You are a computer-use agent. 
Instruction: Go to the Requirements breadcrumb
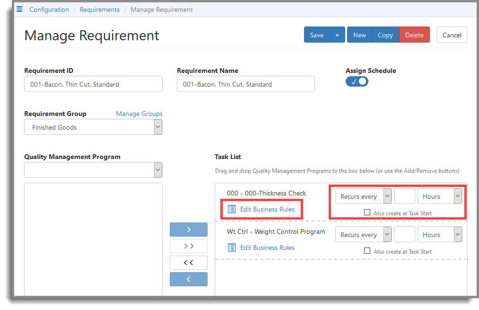pos(100,9)
